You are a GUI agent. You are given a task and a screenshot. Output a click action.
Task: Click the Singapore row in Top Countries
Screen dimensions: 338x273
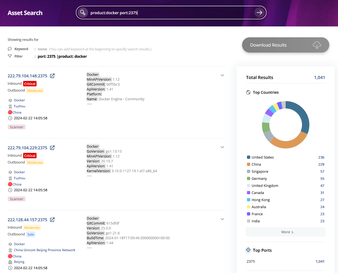tap(286, 171)
